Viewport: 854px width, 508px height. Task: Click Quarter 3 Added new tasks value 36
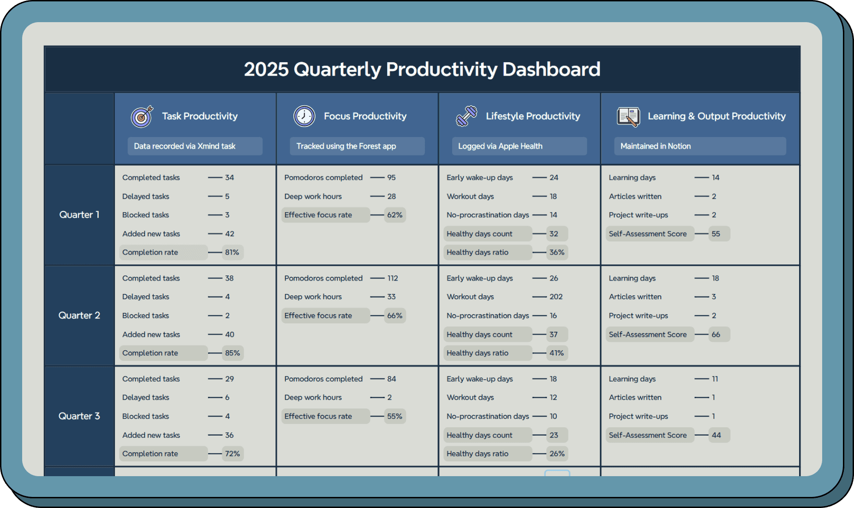[229, 435]
